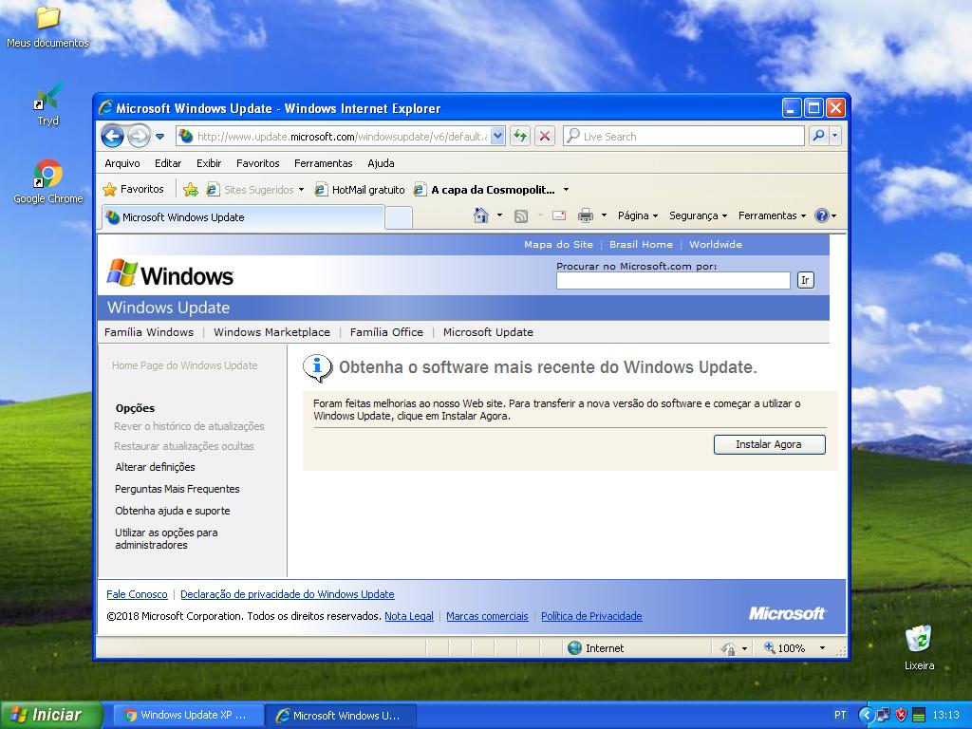This screenshot has width=972, height=729.
Task: Stop loading with the red X icon
Action: coord(544,137)
